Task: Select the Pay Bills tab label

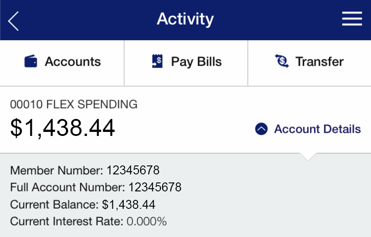Action: tap(196, 62)
